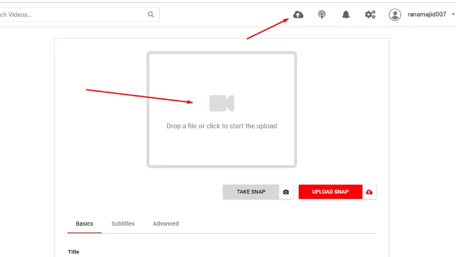The height and width of the screenshot is (257, 456).
Task: Click the video camera icon in drop zone
Action: 222,103
